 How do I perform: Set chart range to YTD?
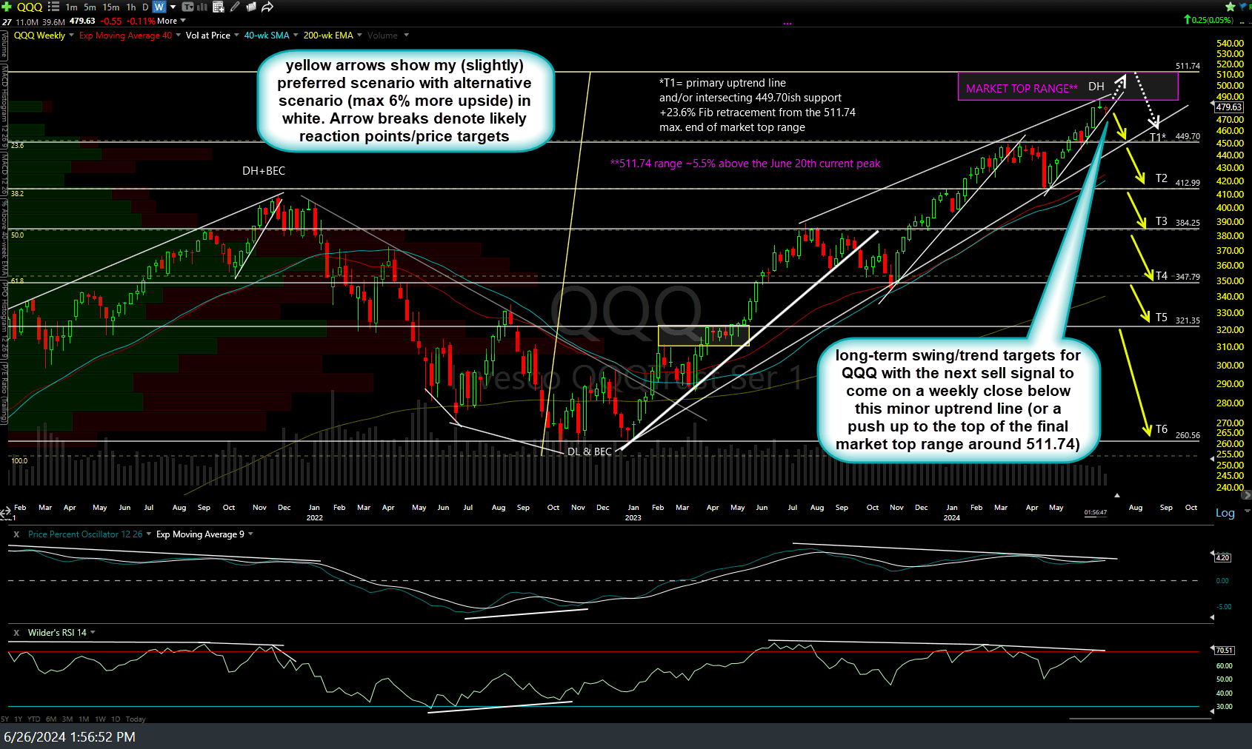[x=34, y=719]
